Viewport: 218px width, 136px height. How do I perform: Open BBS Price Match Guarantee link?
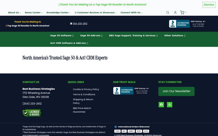pos(82,110)
